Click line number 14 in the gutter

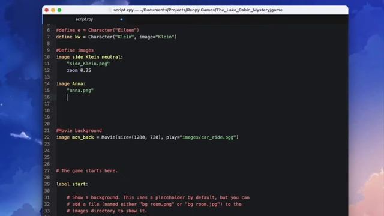47,84
